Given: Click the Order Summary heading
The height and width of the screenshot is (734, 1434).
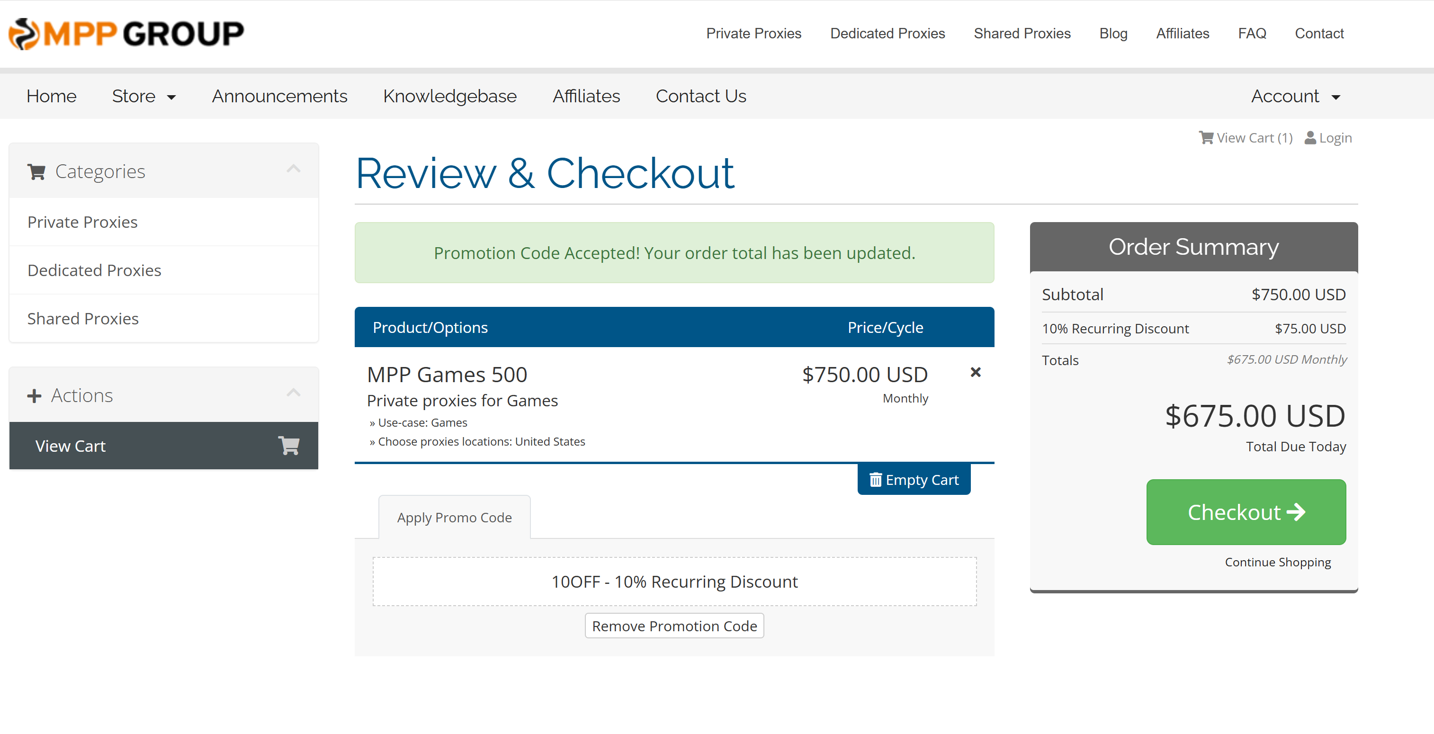Looking at the screenshot, I should [x=1193, y=247].
